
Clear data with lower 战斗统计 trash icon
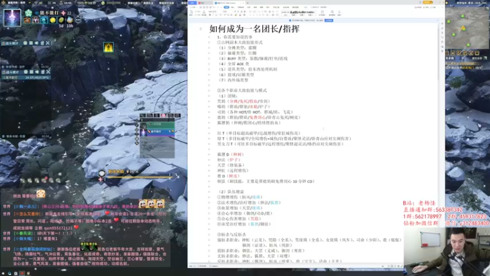(x=42, y=72)
